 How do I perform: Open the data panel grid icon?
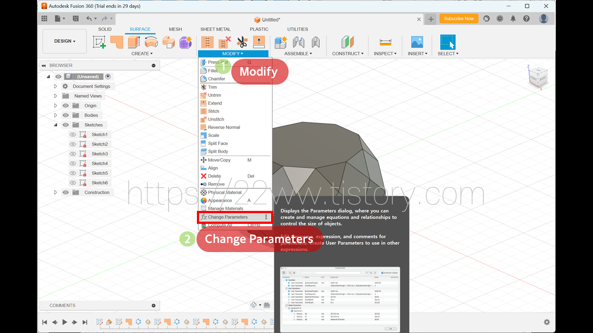[44, 18]
